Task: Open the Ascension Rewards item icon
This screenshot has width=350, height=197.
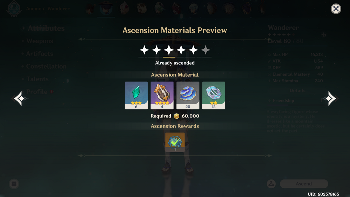Action: point(175,142)
